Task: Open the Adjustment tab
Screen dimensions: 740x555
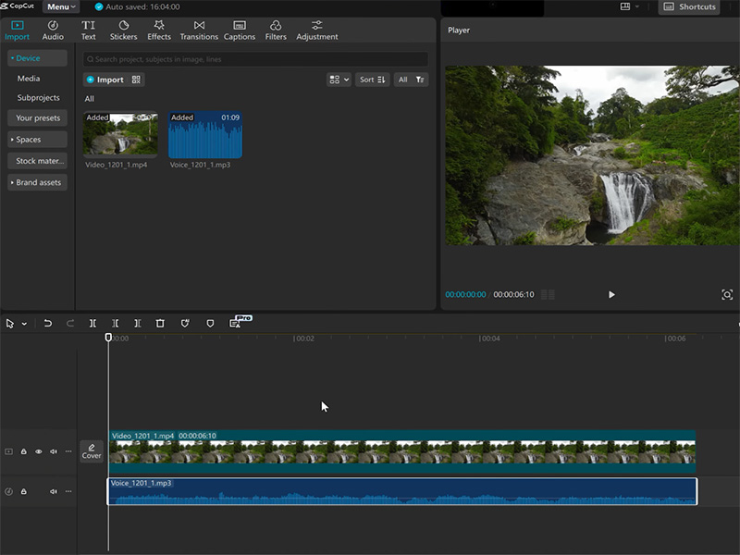Action: pos(317,31)
